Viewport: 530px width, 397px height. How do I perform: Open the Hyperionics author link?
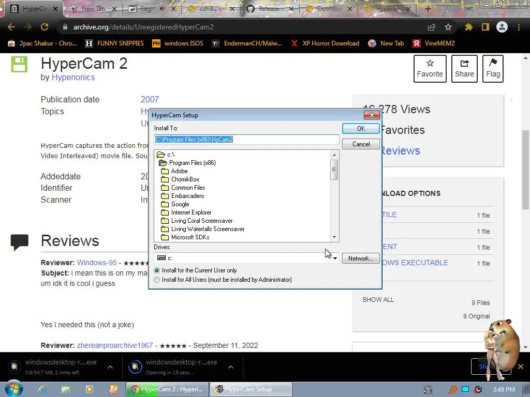[73, 78]
